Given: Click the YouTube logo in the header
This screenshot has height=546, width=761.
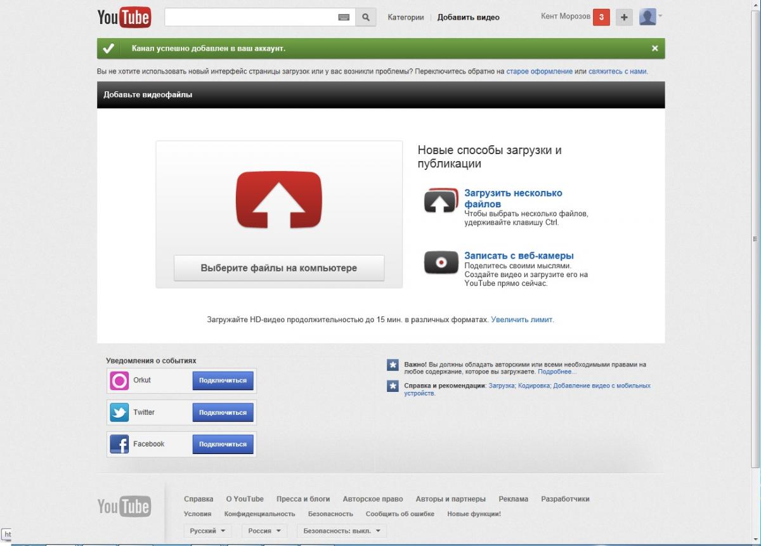Looking at the screenshot, I should [x=124, y=17].
